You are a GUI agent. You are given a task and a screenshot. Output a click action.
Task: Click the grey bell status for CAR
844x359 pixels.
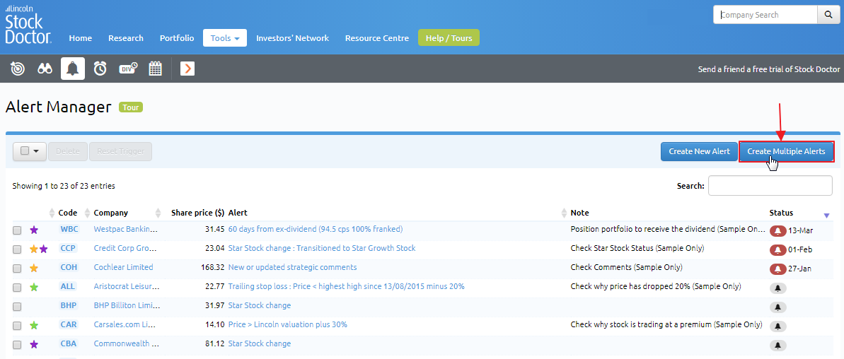pyautogui.click(x=777, y=326)
